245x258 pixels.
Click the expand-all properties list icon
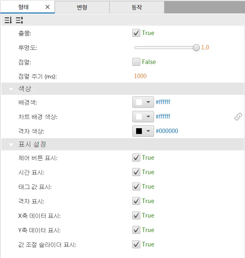(8, 20)
